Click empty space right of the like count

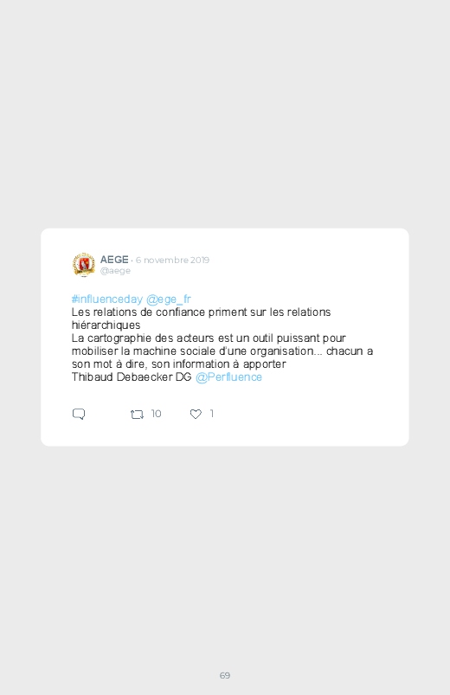click(301, 414)
